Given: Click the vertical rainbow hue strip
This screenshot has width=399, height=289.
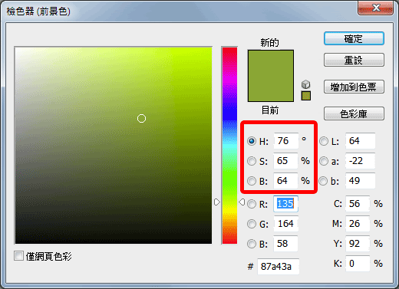Looking at the screenshot, I should point(229,146).
